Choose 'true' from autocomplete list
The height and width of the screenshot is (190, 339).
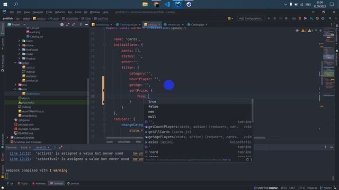click(x=198, y=101)
